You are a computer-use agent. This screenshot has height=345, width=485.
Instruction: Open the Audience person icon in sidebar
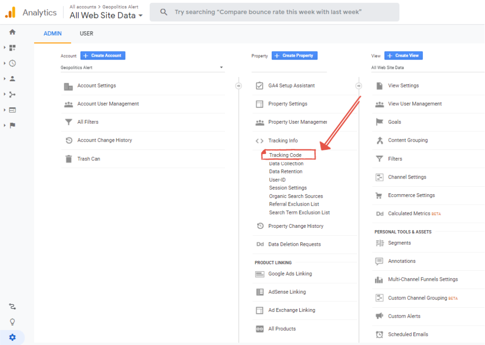[12, 79]
